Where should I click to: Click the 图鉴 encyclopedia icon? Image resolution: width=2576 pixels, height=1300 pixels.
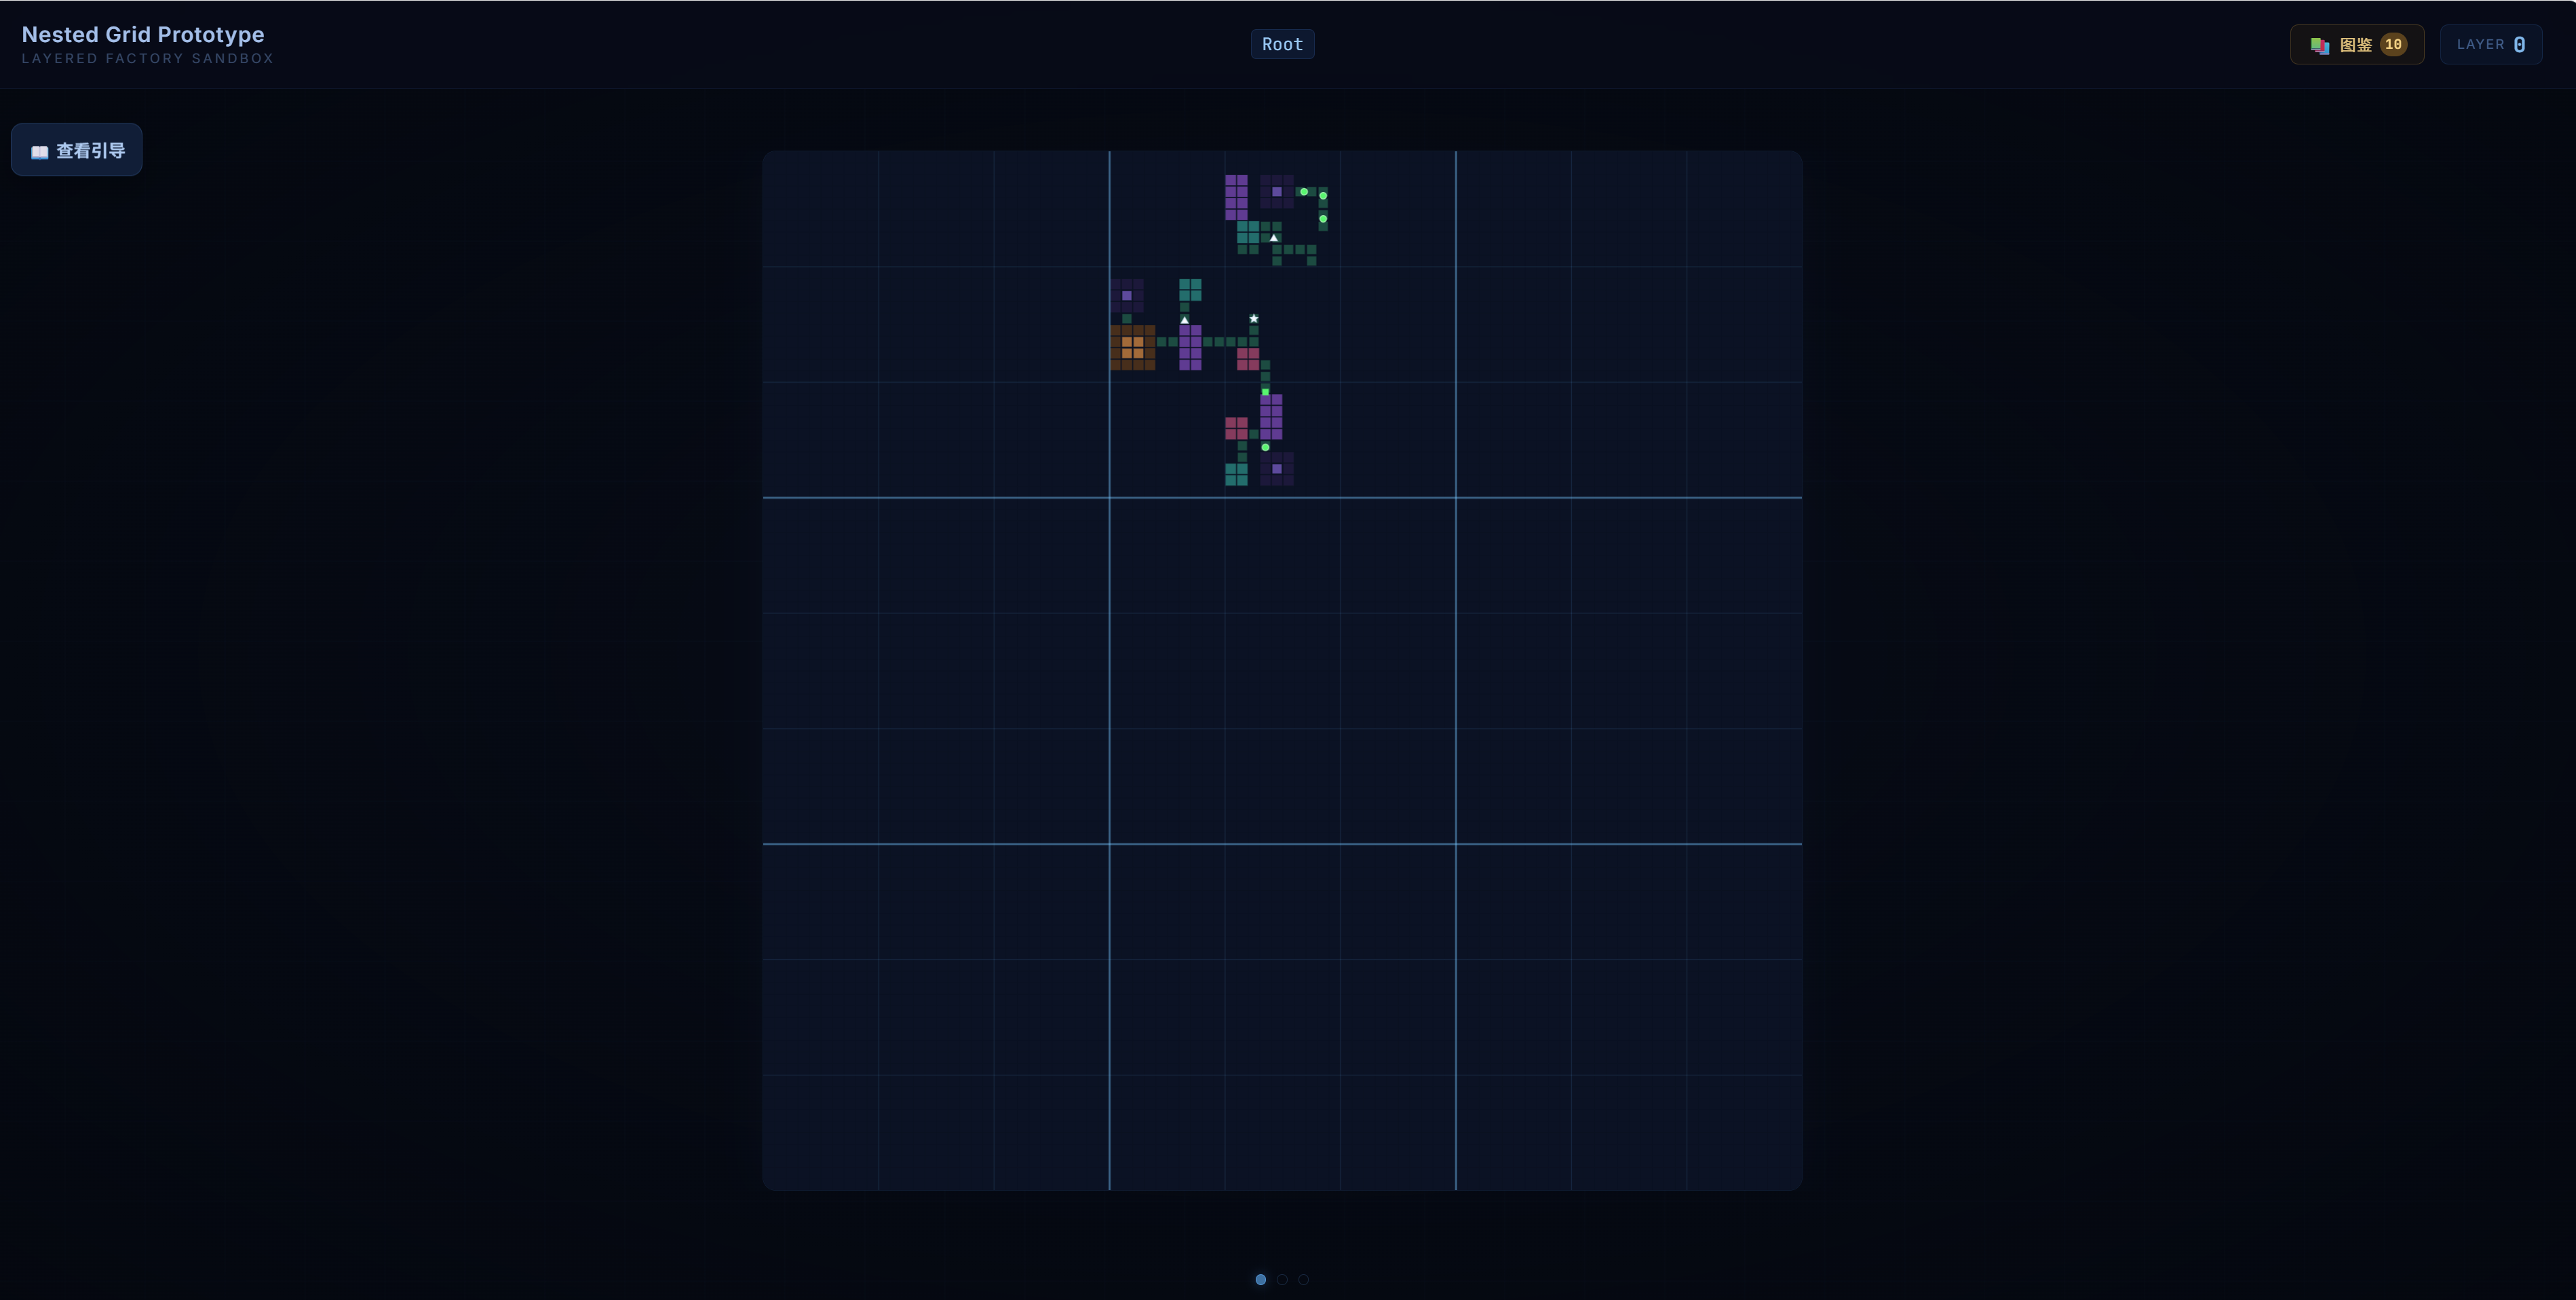(2319, 45)
